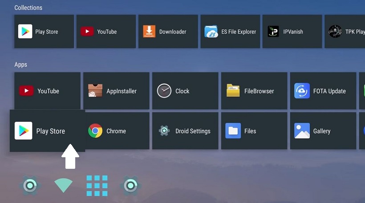Launch the Chrome browser
365x203 pixels.
coord(118,131)
